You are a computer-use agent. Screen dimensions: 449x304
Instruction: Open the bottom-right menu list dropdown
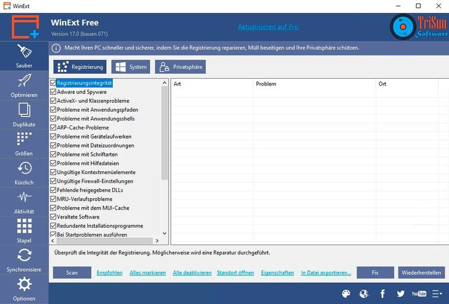(437, 294)
